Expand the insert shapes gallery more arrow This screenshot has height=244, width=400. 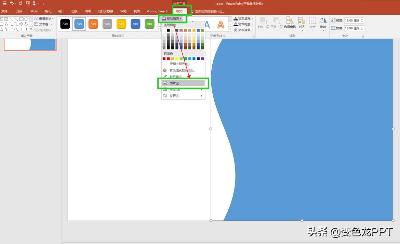[x=31, y=29]
